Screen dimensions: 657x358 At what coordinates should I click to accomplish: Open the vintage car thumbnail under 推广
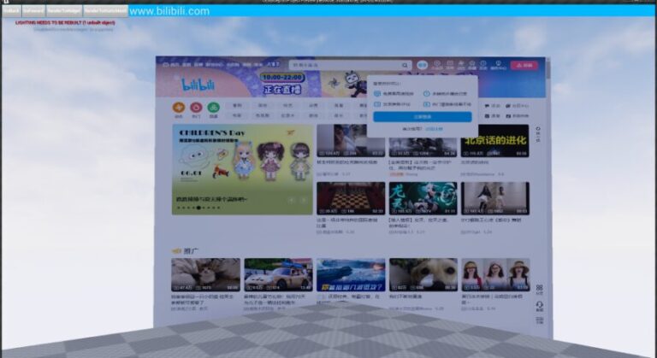tap(278, 274)
